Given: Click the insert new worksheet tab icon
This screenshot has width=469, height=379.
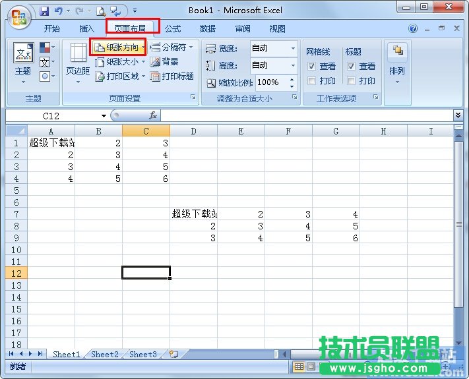Looking at the screenshot, I should click(x=173, y=354).
